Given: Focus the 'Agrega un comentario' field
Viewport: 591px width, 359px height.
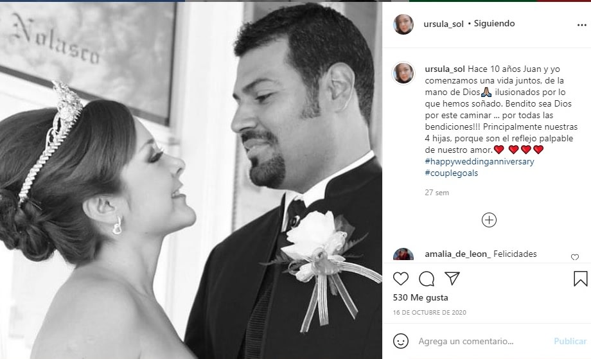Looking at the screenshot, I should click(x=482, y=341).
